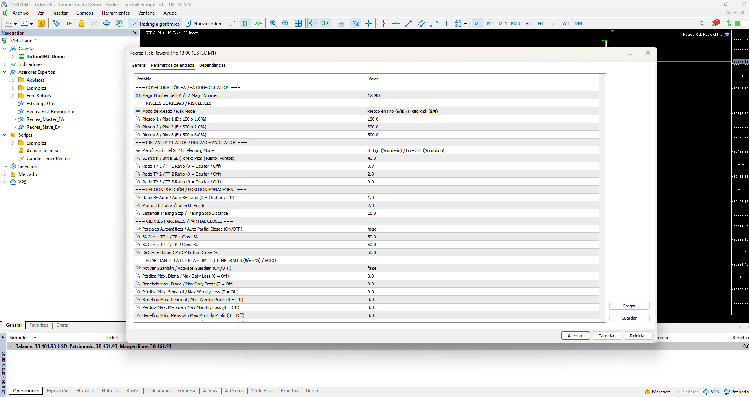
Task: Select the crosshair cursor tool
Action: click(x=368, y=24)
